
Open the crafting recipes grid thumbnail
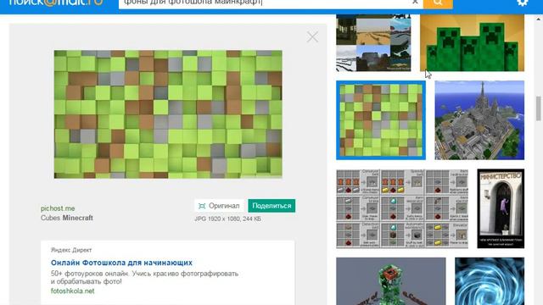tap(402, 208)
